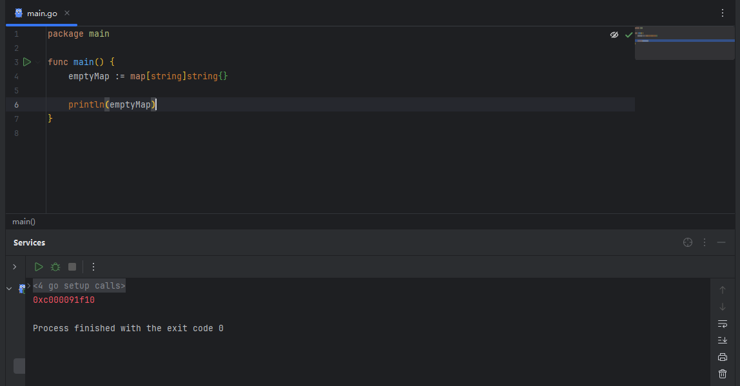Run the service with green play icon
The image size is (740, 386).
coord(39,267)
